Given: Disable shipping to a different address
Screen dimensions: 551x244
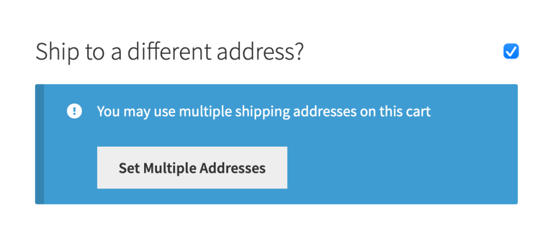Looking at the screenshot, I should tap(511, 52).
